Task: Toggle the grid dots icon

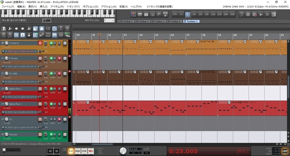Action: point(48,28)
